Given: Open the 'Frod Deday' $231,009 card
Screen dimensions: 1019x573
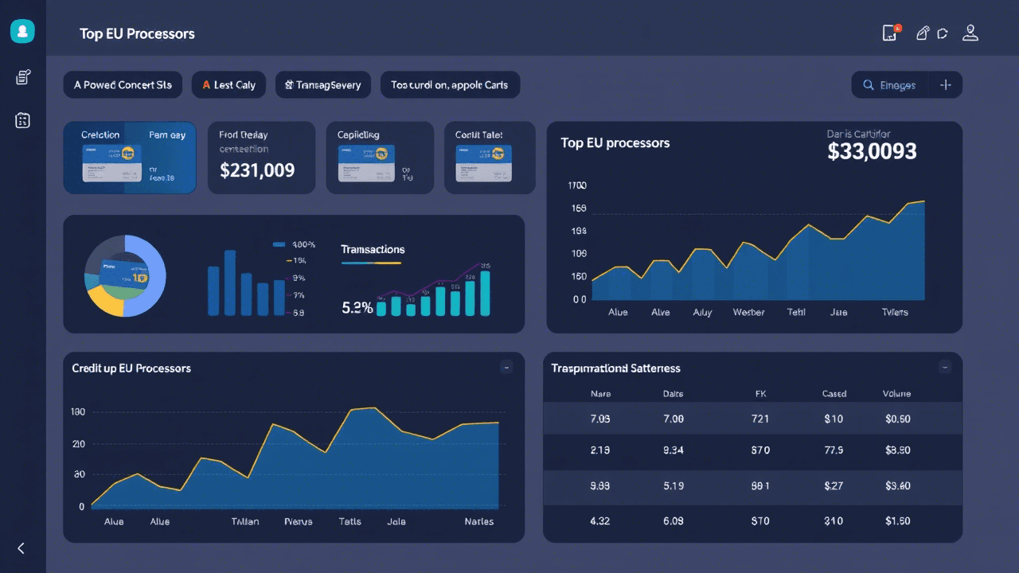Looking at the screenshot, I should (262, 158).
